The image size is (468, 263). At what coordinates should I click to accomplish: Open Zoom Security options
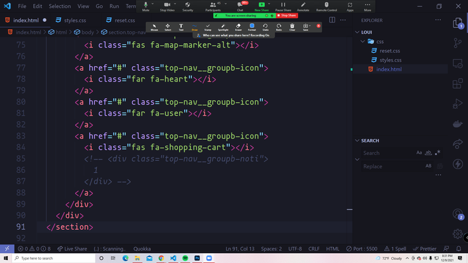click(188, 7)
